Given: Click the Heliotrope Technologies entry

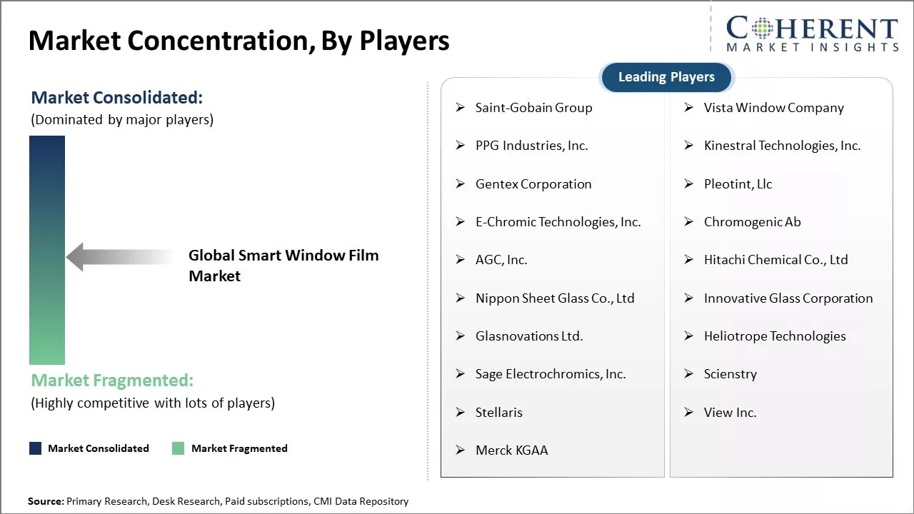Looking at the screenshot, I should point(775,336).
